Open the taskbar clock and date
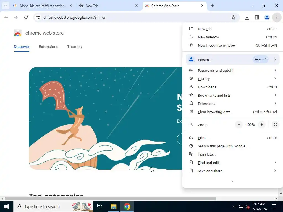The image size is (283, 212). pyautogui.click(x=259, y=206)
